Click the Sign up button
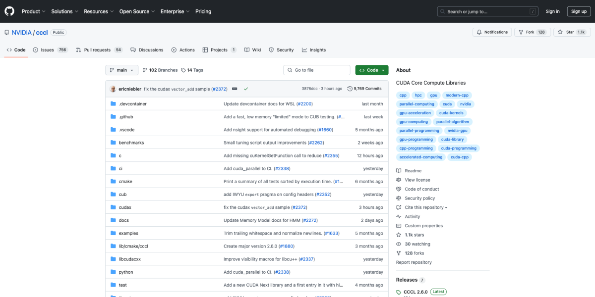The height and width of the screenshot is (297, 595). [x=579, y=11]
